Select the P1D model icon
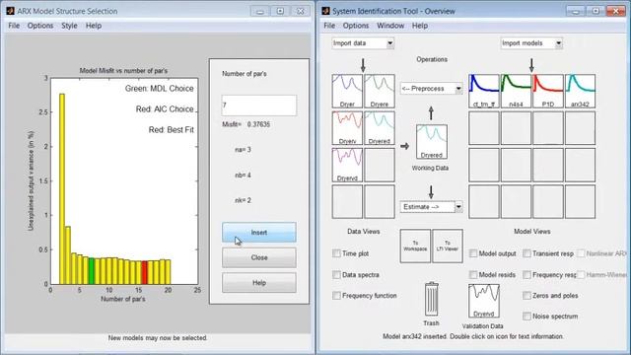 548,91
